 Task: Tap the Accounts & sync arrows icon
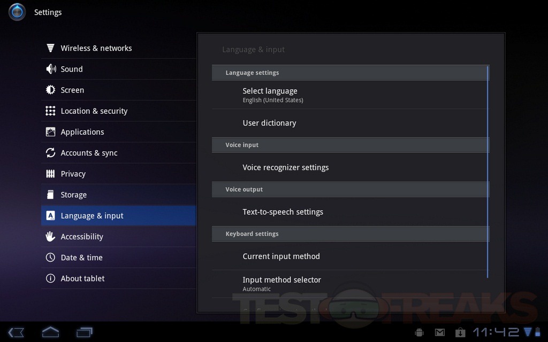pos(50,153)
